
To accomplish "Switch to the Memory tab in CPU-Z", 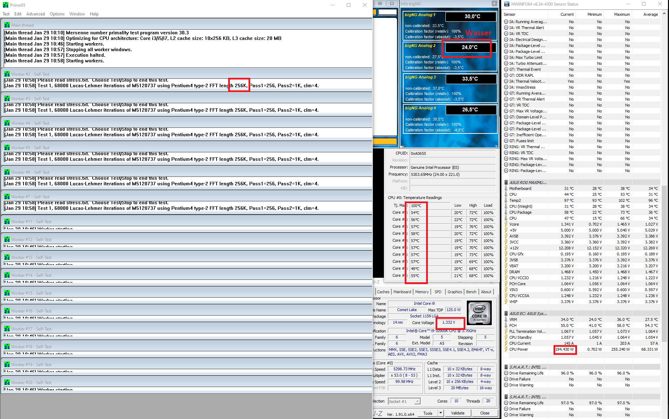I will click(x=422, y=292).
